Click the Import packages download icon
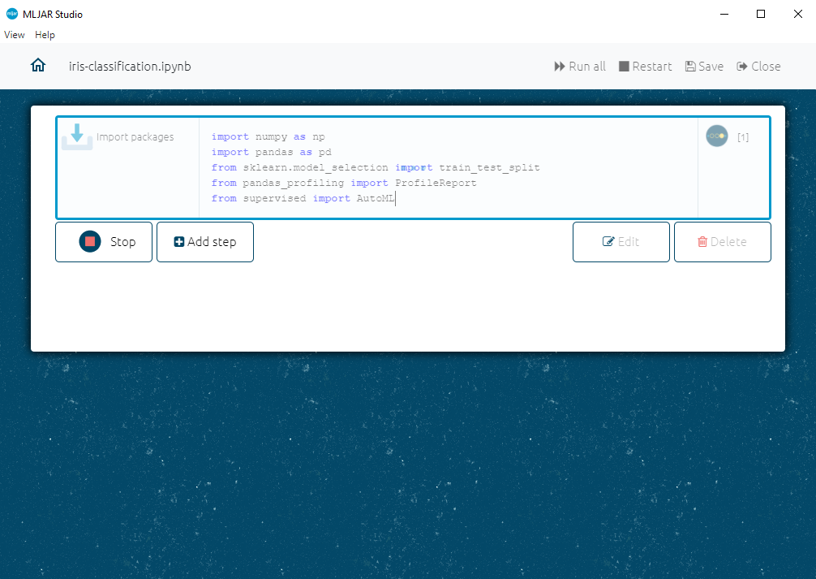The height and width of the screenshot is (579, 816). pos(77,136)
